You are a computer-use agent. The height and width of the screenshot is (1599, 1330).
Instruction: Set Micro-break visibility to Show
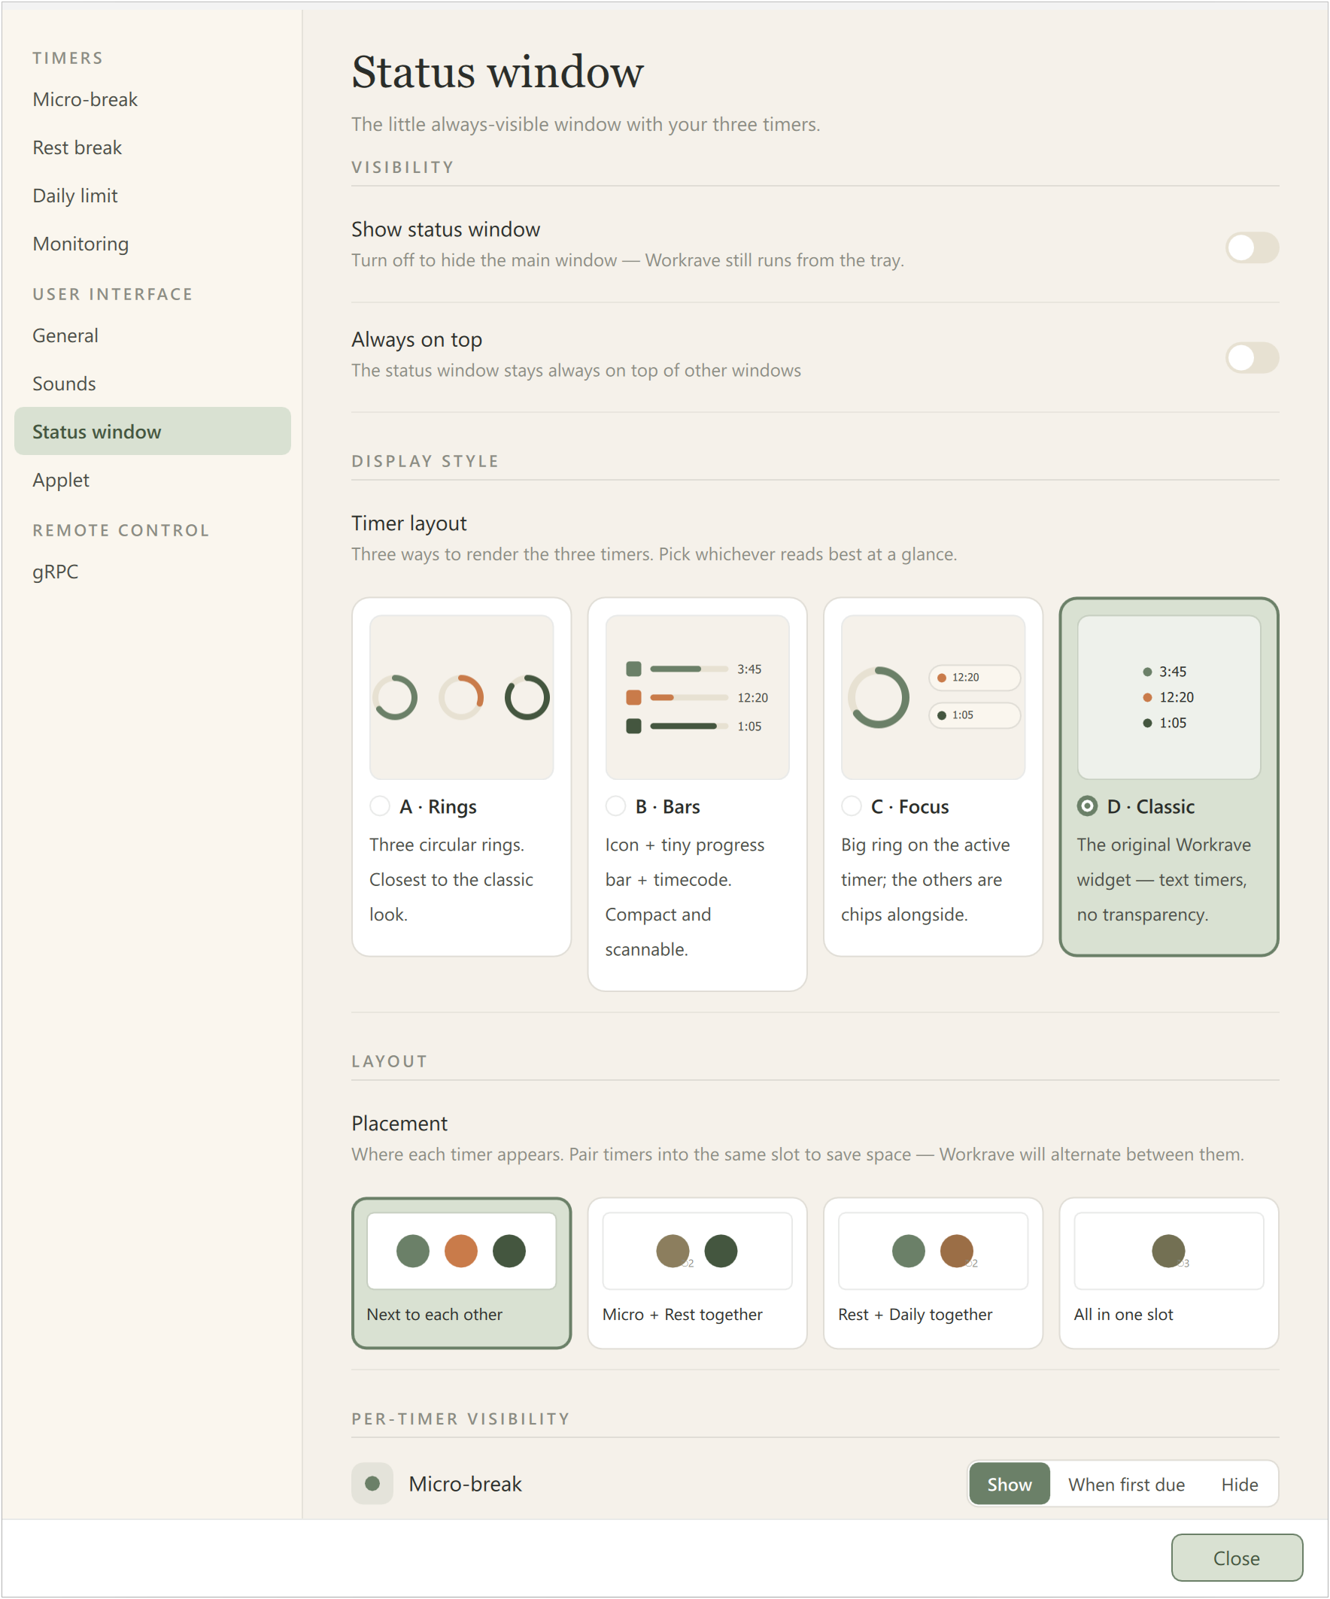[x=1010, y=1484]
